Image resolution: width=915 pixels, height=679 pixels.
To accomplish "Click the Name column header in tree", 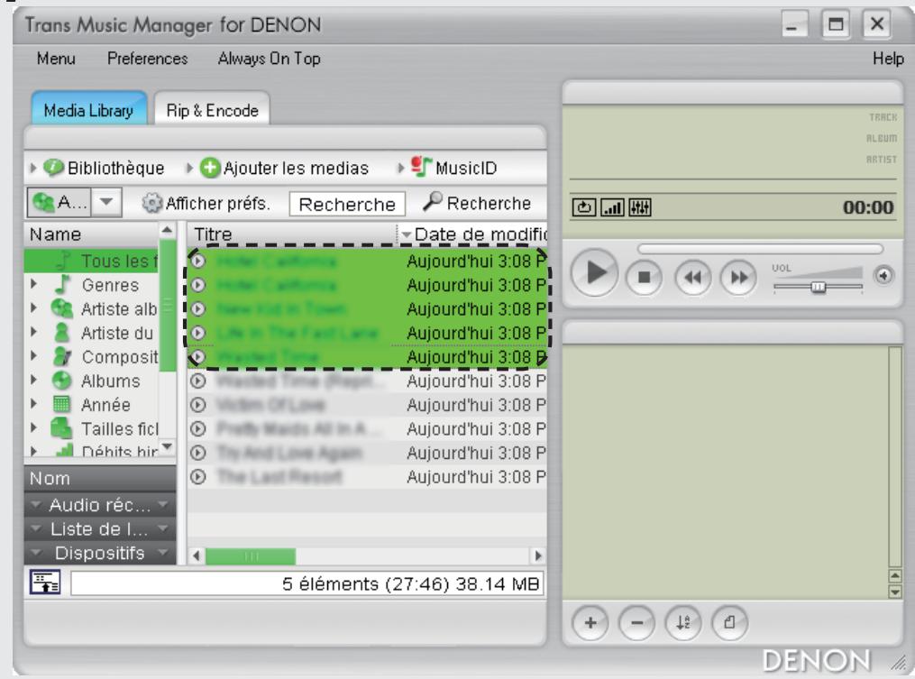I will [92, 234].
